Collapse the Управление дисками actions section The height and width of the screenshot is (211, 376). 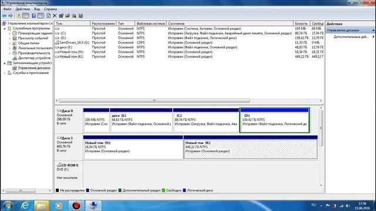coord(373,30)
